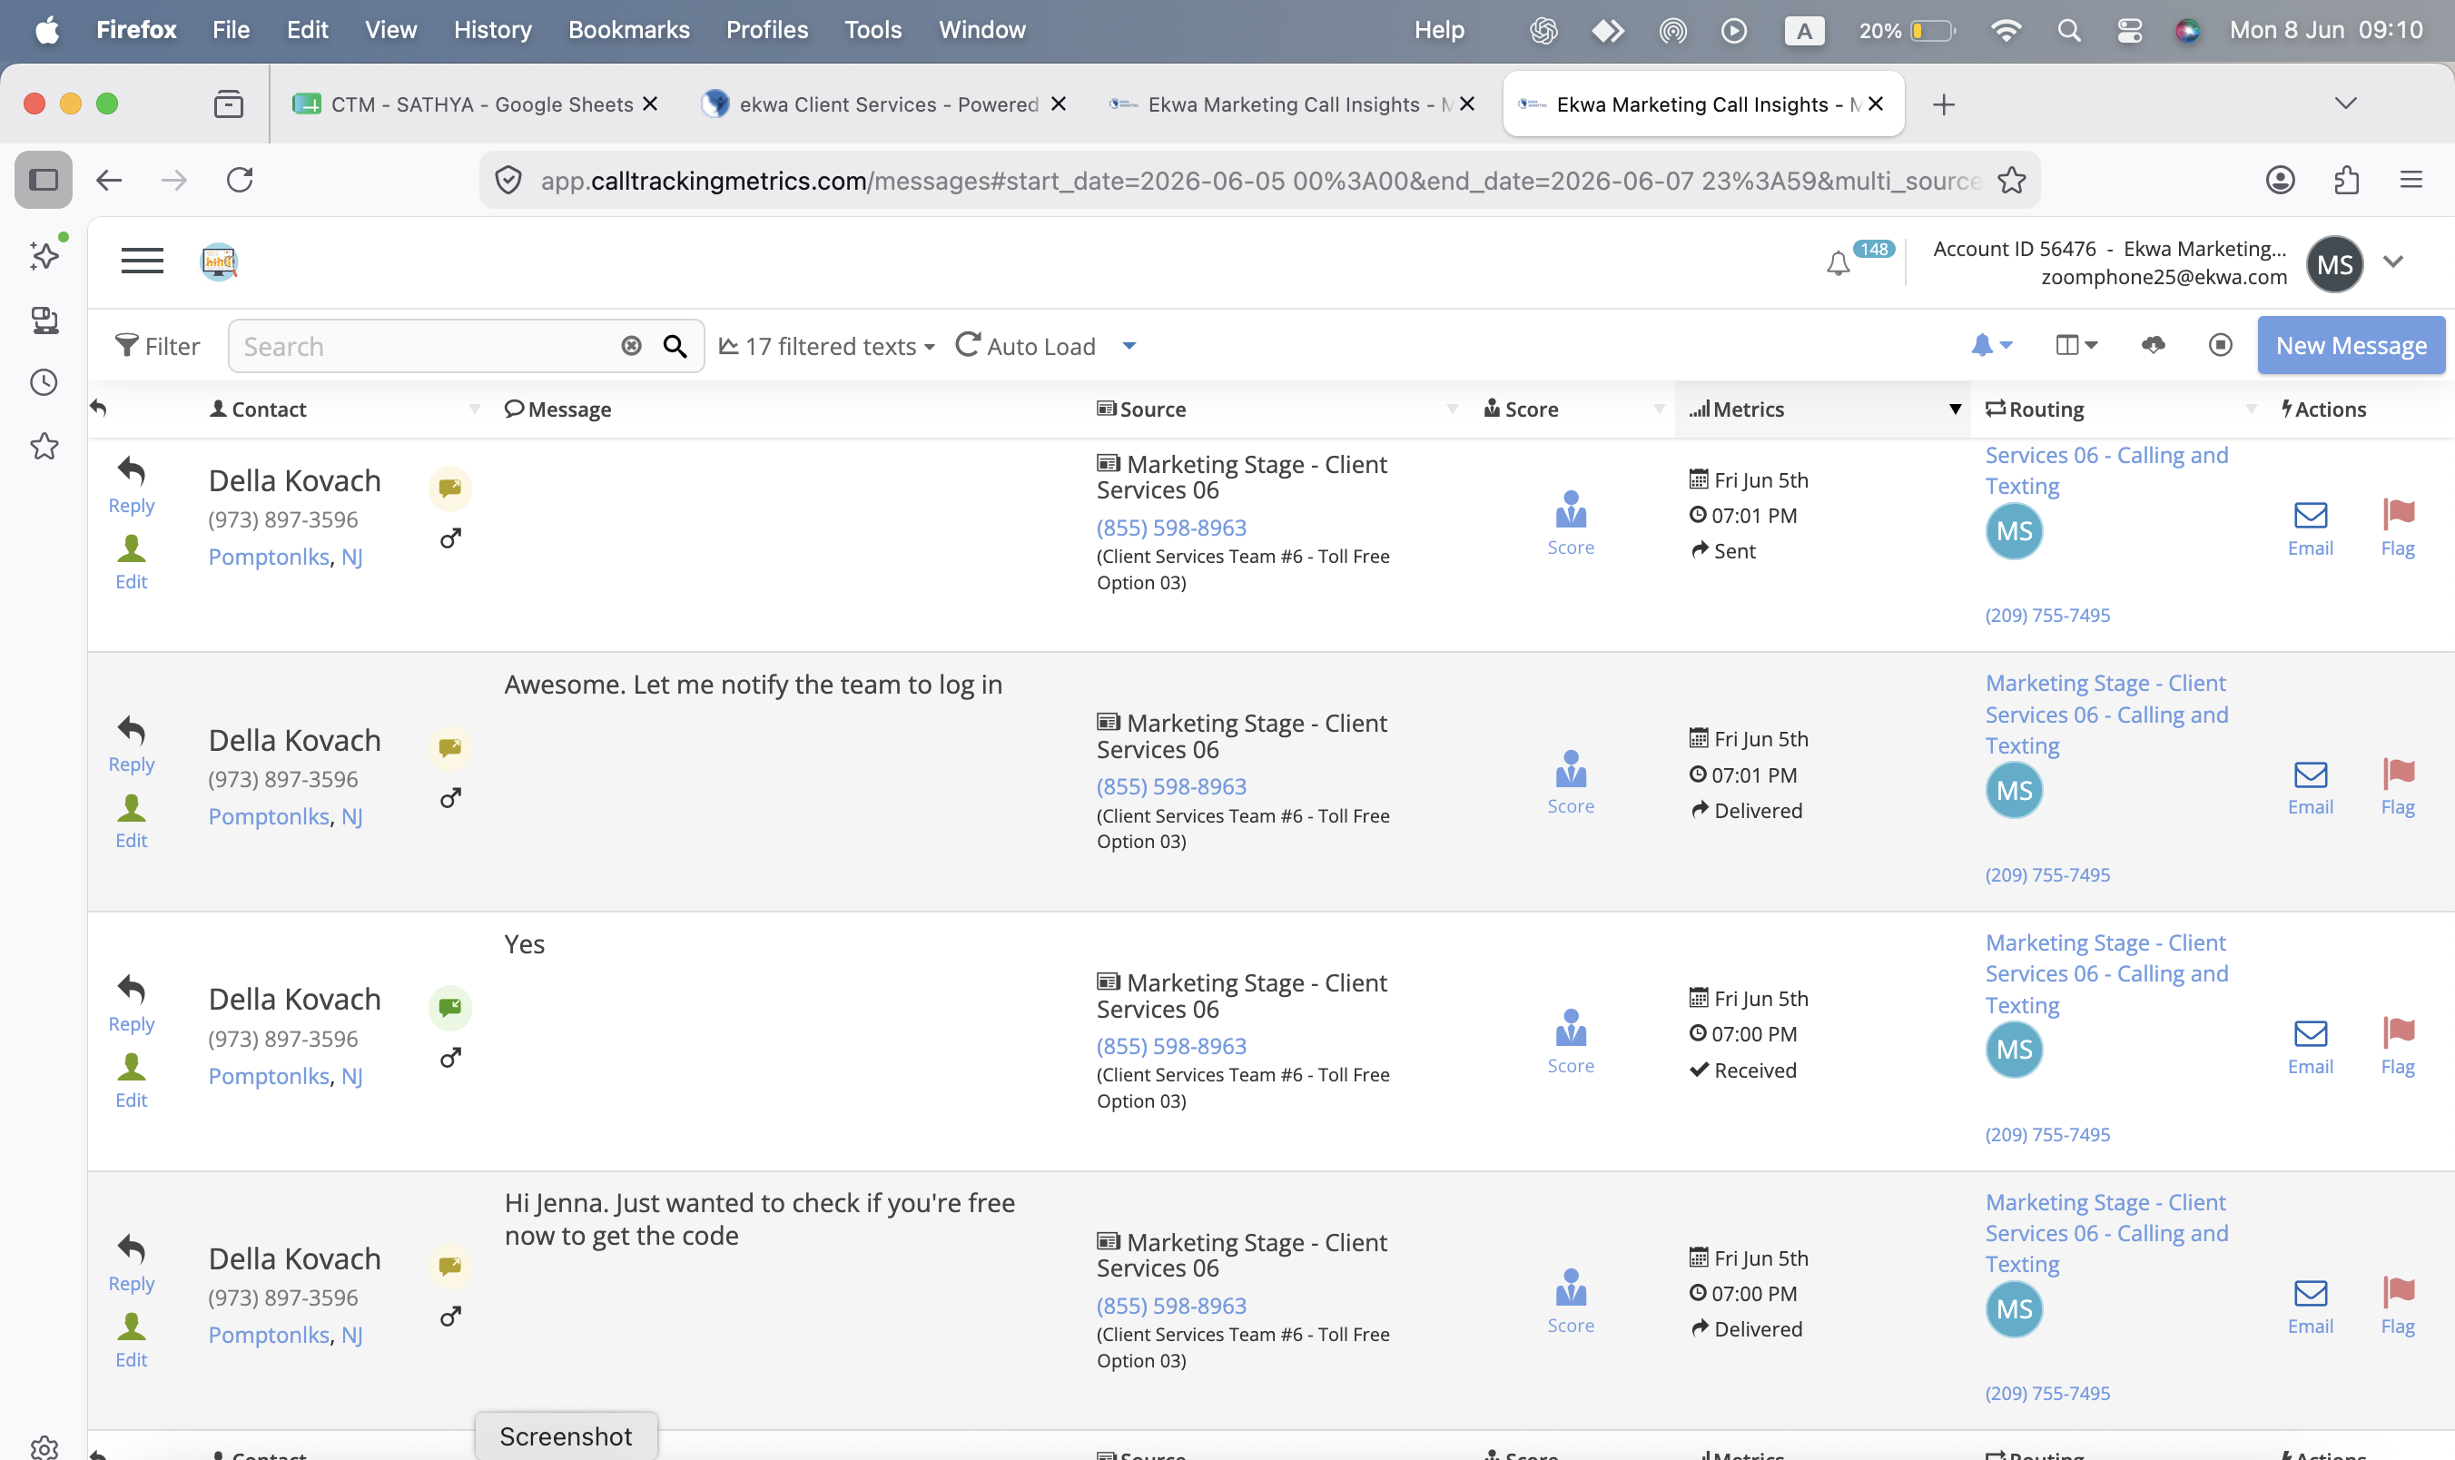Open the macOS Spotlight search icon

pyautogui.click(x=2069, y=31)
